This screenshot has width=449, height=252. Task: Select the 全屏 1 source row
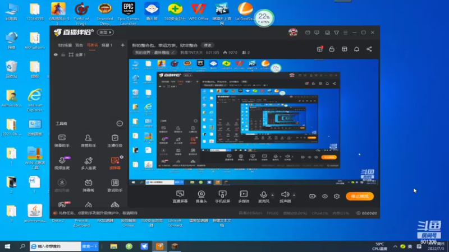tap(89, 54)
